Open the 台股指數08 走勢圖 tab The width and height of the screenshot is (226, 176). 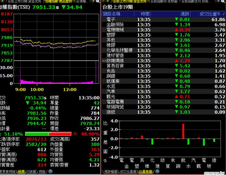pyautogui.click(x=164, y=1)
